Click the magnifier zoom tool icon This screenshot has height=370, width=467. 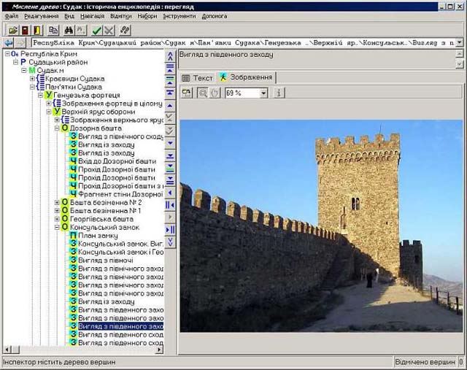click(x=202, y=93)
